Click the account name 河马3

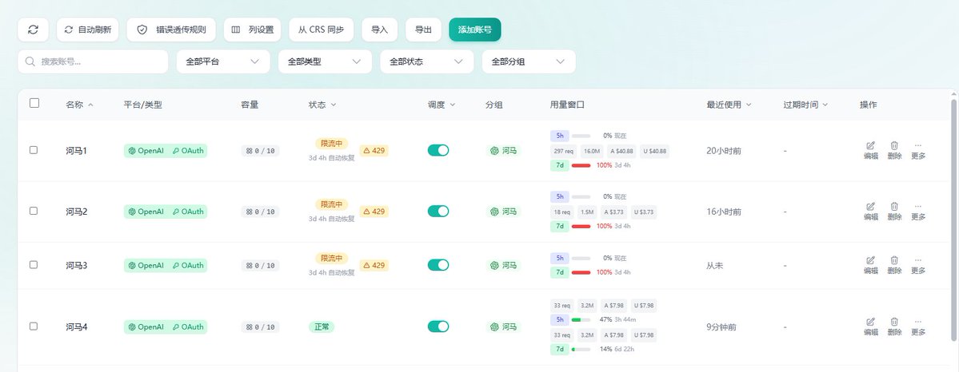click(x=77, y=265)
